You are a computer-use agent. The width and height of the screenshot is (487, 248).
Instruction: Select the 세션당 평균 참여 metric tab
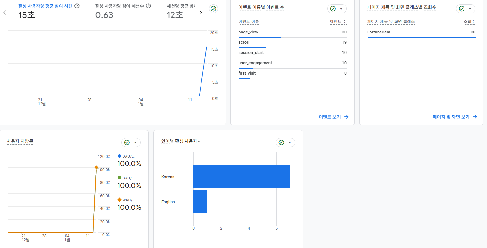click(x=180, y=6)
